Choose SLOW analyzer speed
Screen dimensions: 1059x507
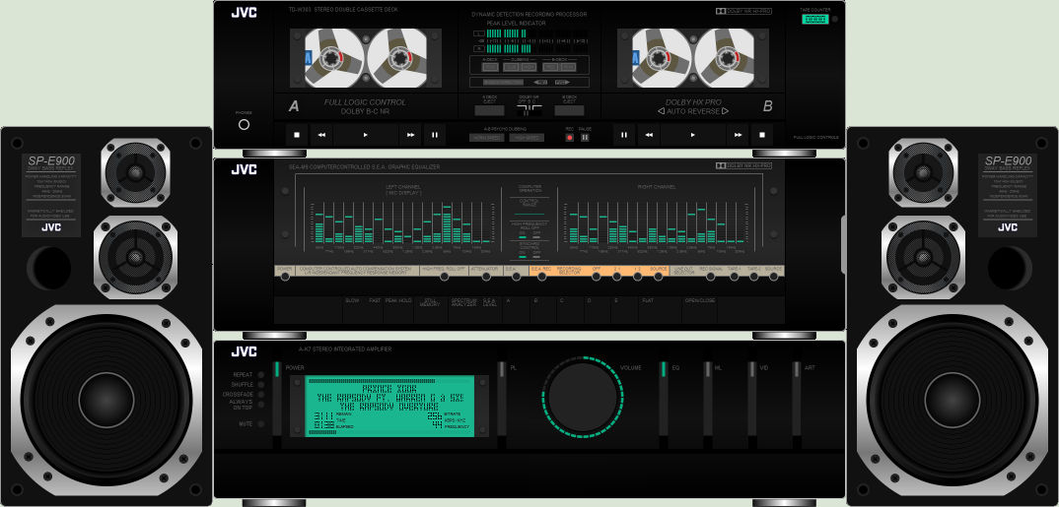tap(352, 309)
